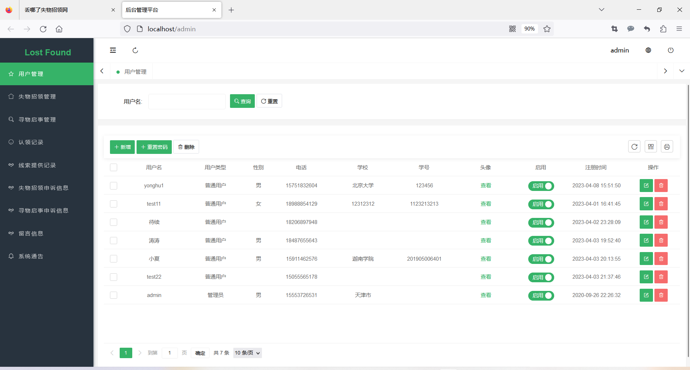
Task: Open 失物招领管理 in the sidebar
Action: [x=47, y=97]
